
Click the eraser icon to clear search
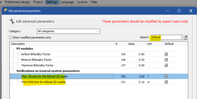tap(186, 37)
